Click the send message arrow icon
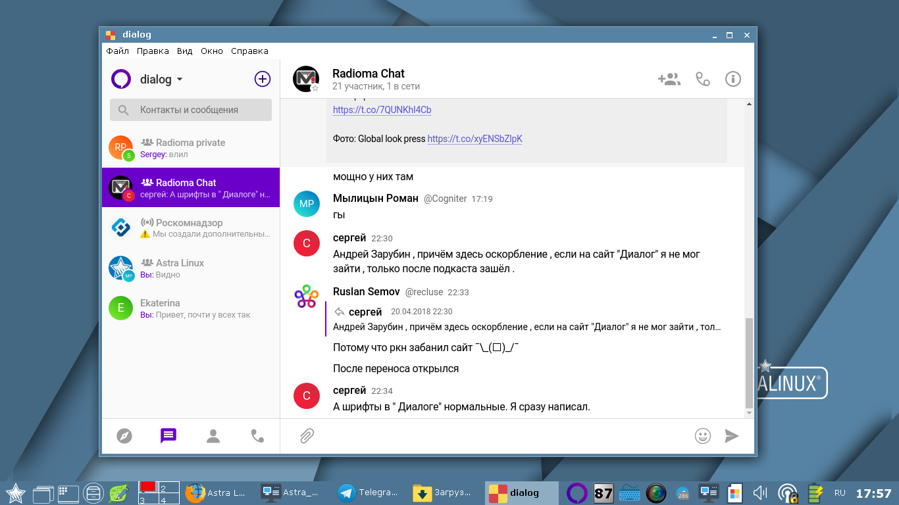The height and width of the screenshot is (505, 899). coord(732,436)
